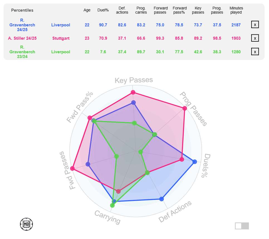Click the Def Actions axis label
The image size is (269, 239).
coord(175,211)
